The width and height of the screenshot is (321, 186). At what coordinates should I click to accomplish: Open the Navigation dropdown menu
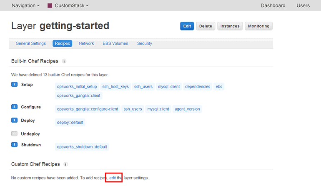point(26,6)
